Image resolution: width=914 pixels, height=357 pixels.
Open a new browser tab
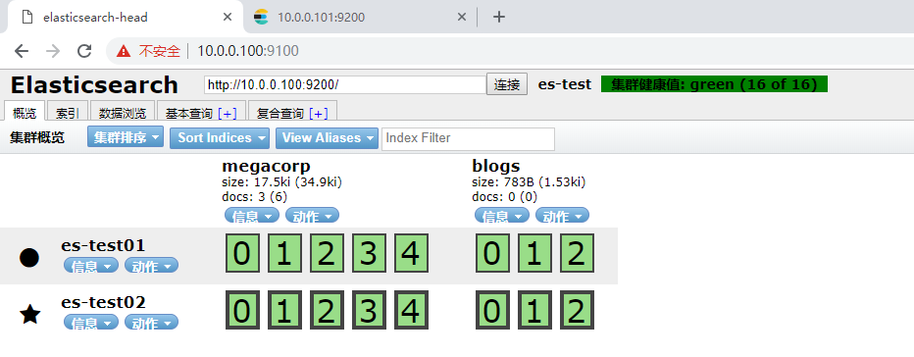coord(498,17)
